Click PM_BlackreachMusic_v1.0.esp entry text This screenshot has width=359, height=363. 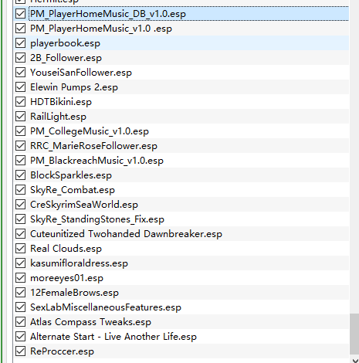pos(97,161)
